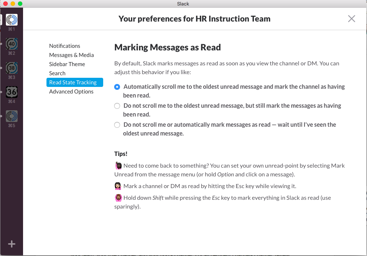367x256 pixels.
Task: Select do not scroll but still mark read
Action: pos(117,106)
